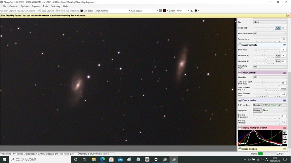Screen dimensions: 291x163
Task: Open Display Histogram Stretch panel menu icon
Action: point(284,128)
